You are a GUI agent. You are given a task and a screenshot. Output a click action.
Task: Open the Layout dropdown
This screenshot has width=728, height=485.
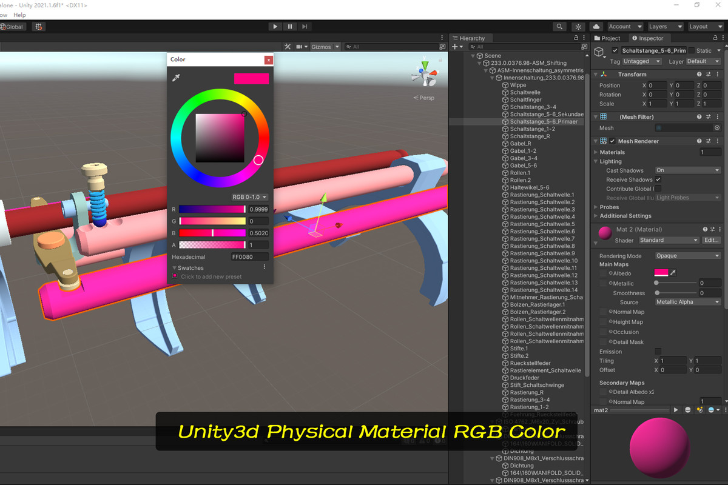(x=705, y=27)
